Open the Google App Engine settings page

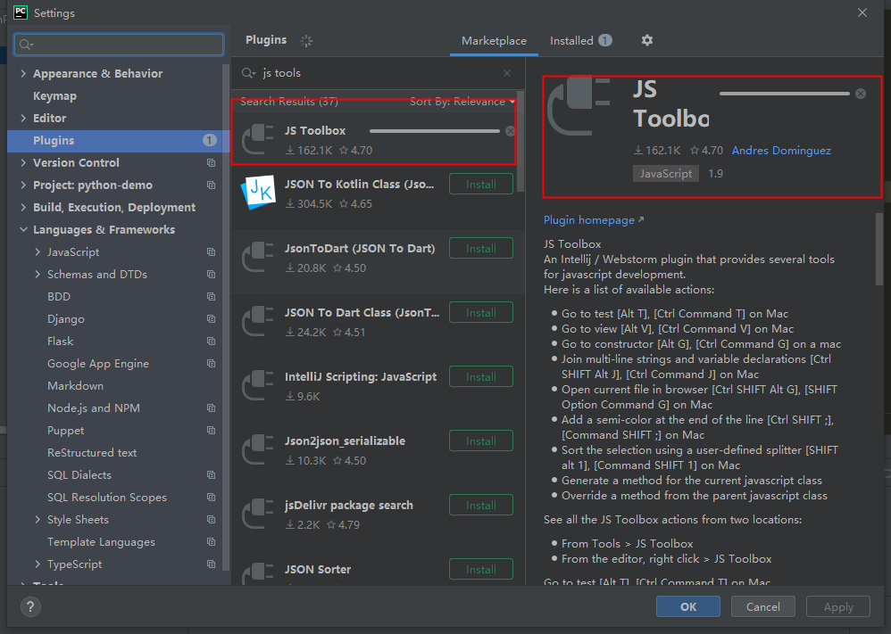point(97,364)
